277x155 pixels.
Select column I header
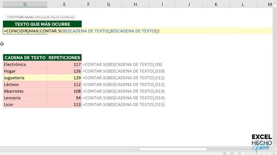162,4
